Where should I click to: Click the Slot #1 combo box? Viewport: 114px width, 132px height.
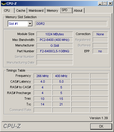[x=20, y=24]
